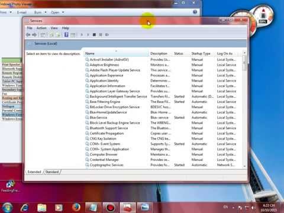Click the gear icon beside Computer Browser

click(87, 154)
